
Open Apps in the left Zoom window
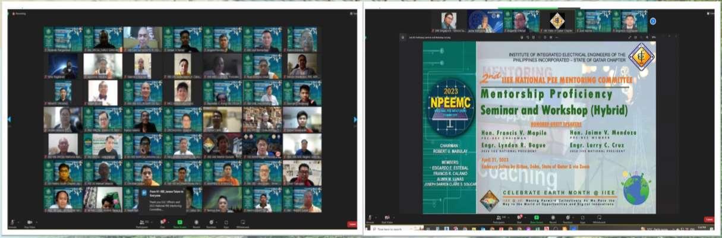click(226, 223)
